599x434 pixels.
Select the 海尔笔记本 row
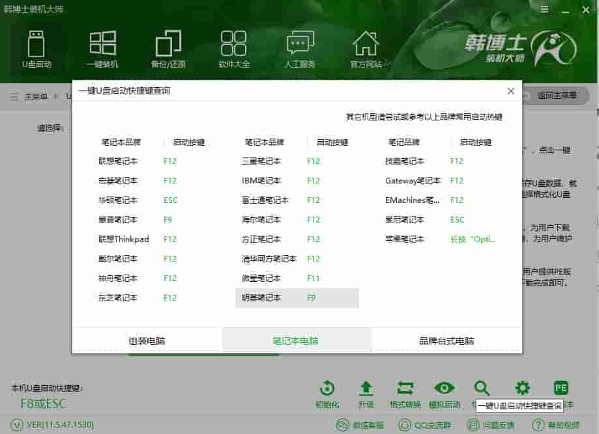coord(297,219)
